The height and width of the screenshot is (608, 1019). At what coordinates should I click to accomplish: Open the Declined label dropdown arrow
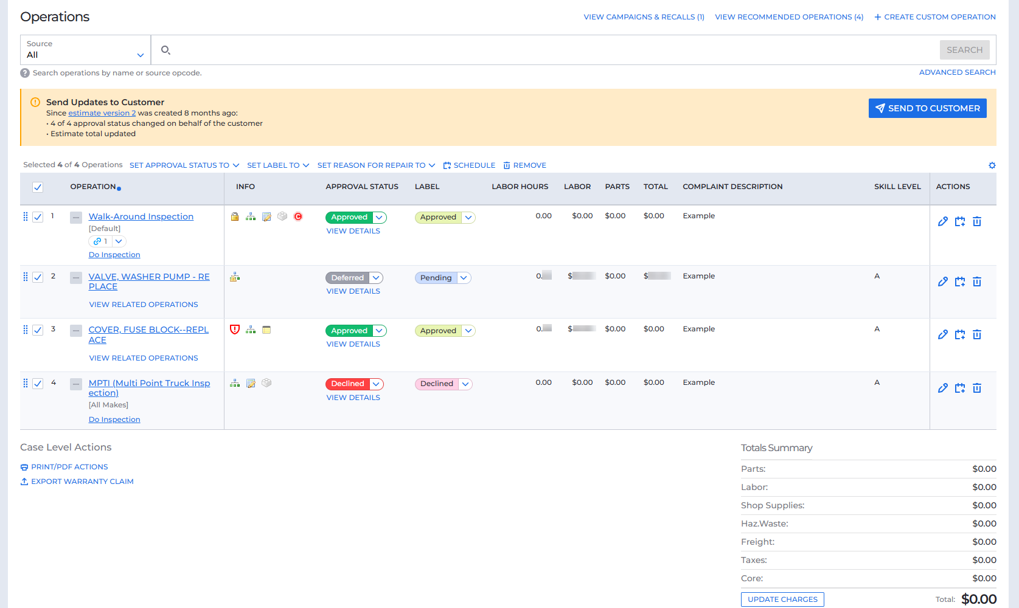click(465, 384)
